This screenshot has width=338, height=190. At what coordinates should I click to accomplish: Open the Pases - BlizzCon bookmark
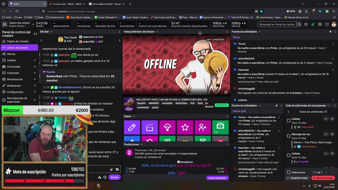[188, 17]
